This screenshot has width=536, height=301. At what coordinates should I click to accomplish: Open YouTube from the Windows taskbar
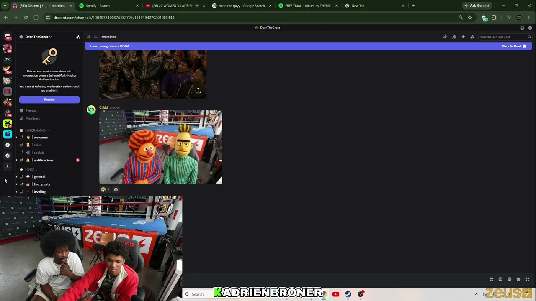click(335, 294)
